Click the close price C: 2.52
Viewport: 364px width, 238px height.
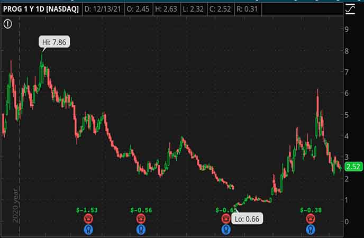(220, 9)
